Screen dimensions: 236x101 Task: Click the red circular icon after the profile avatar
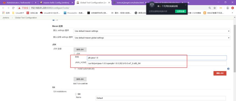tap(233, 8)
